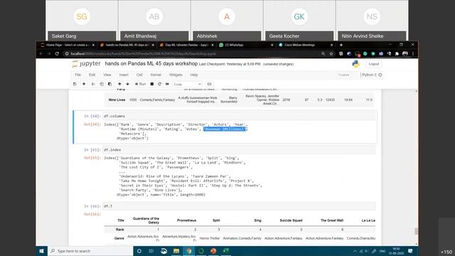
Task: Open PowerPoint from the taskbar
Action: tap(213, 251)
